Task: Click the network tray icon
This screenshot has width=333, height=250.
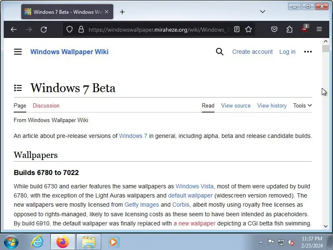Action: point(281,242)
